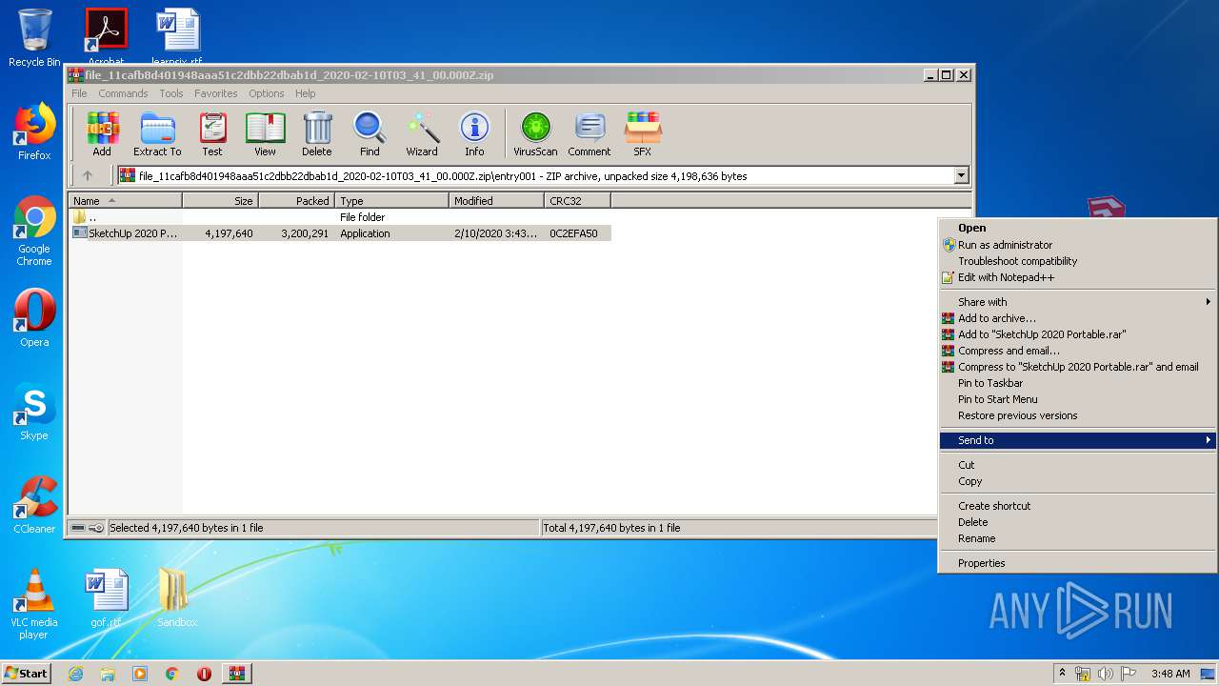Open Skype desktop shortcut

pos(34,412)
